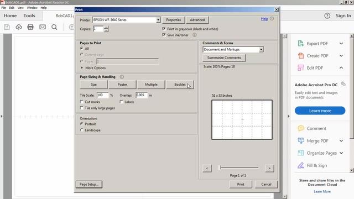Expand the Export PDF chevron
This screenshot has height=199, width=354.
click(x=341, y=43)
